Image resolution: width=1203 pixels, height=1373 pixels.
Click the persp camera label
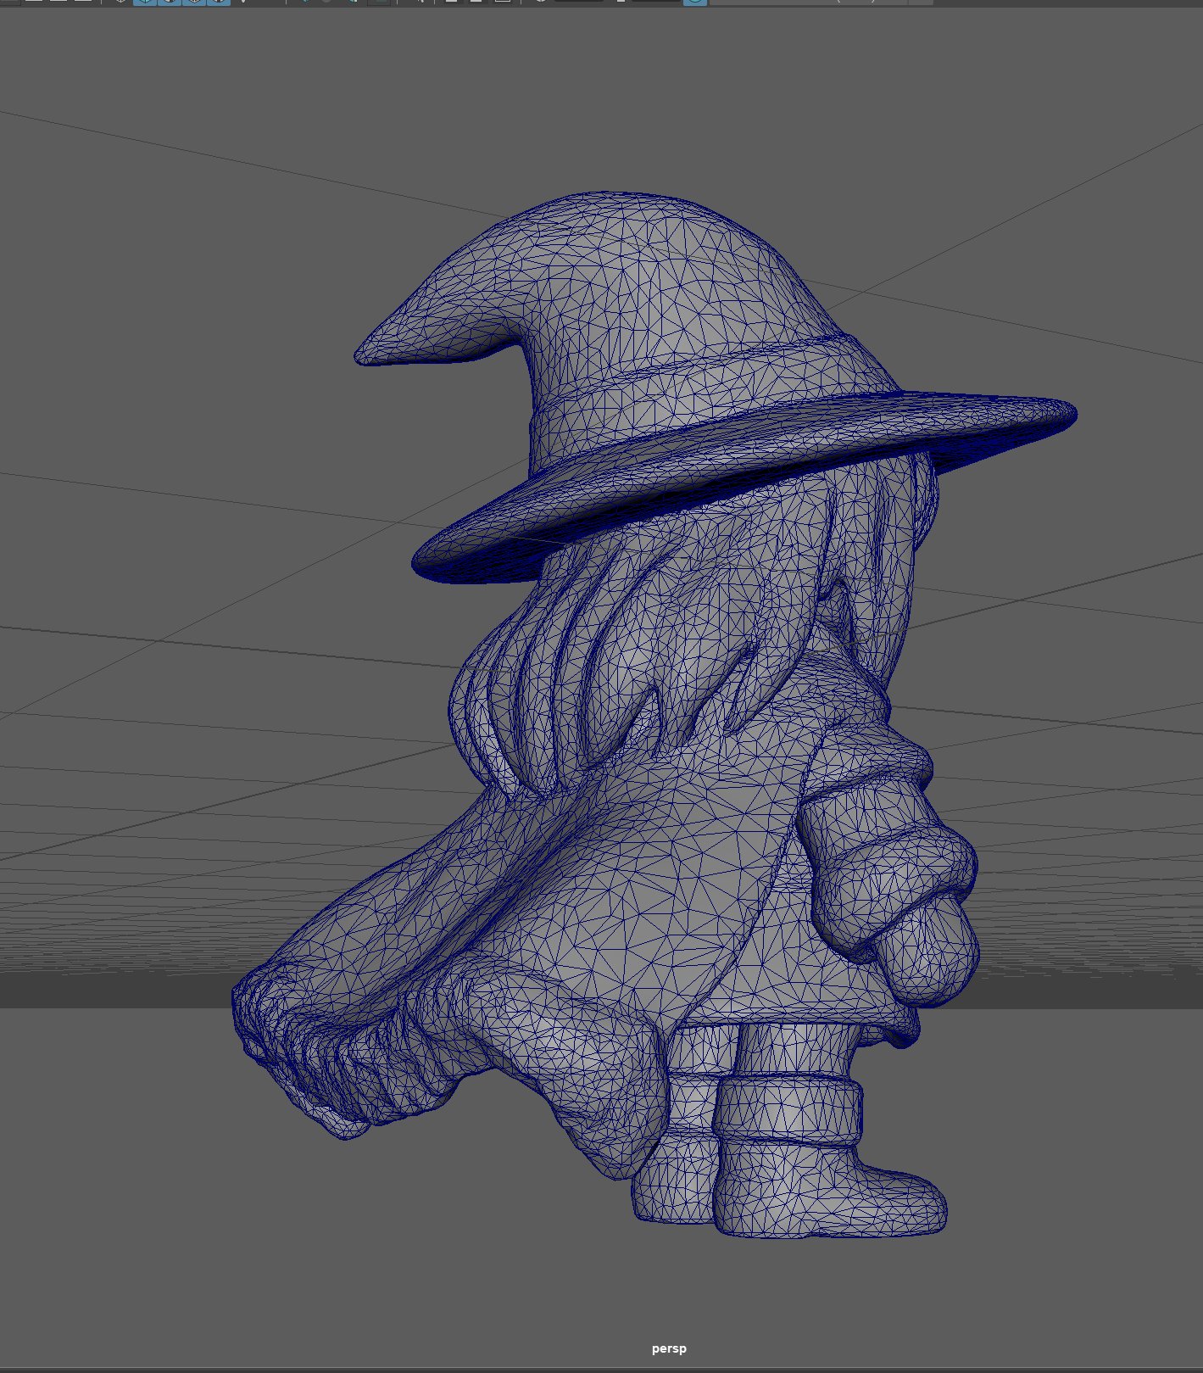[669, 1348]
